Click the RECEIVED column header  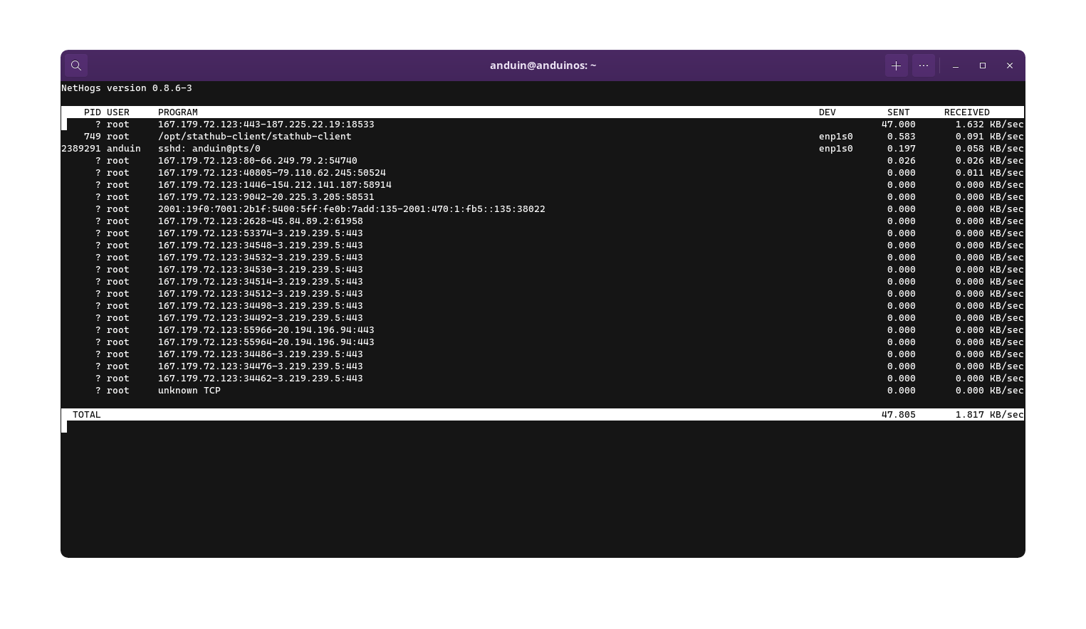966,112
